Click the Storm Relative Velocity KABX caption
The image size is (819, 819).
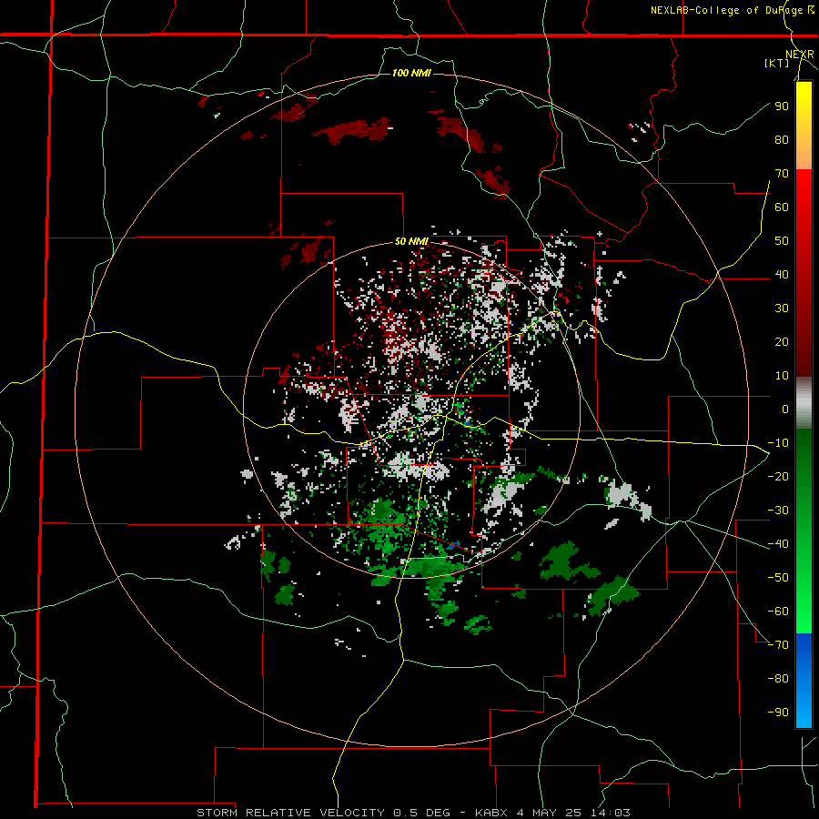click(x=413, y=813)
